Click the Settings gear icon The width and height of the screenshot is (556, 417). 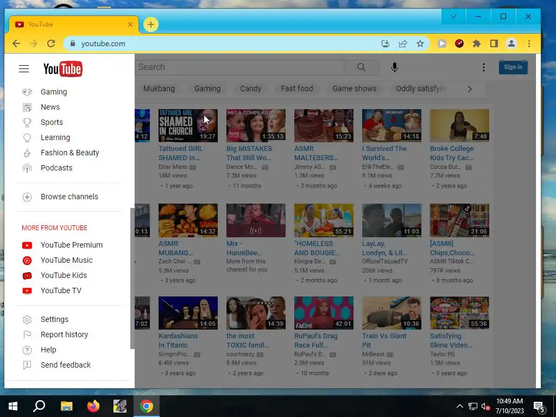point(27,320)
